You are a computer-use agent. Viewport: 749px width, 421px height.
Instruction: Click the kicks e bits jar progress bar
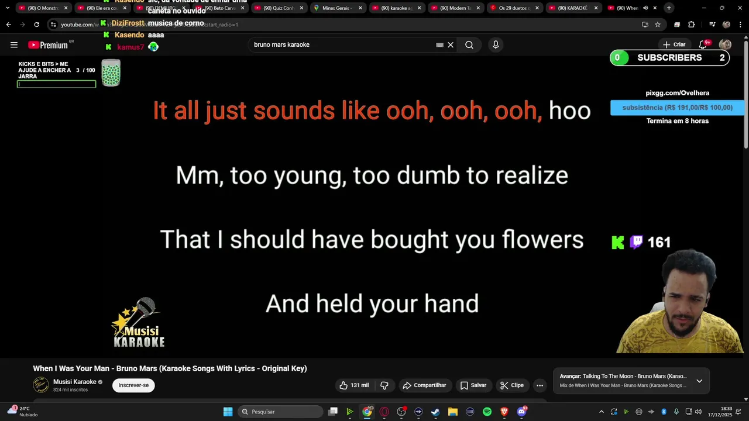[x=57, y=84]
